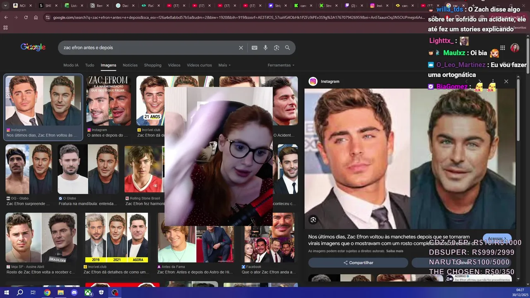Viewport: 530px width, 298px height.
Task: Switch to the Twitch browser tab
Action: pyautogui.click(x=351, y=6)
